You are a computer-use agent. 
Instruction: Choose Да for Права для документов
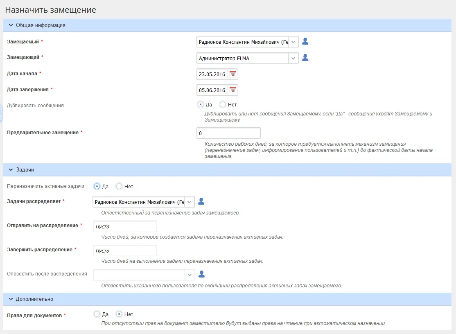pyautogui.click(x=97, y=314)
